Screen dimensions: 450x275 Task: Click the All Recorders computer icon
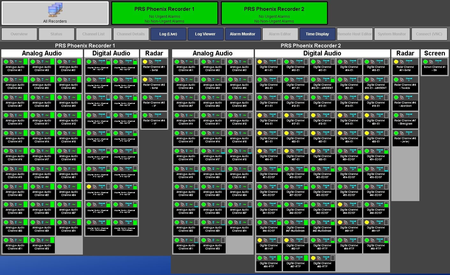pyautogui.click(x=55, y=10)
